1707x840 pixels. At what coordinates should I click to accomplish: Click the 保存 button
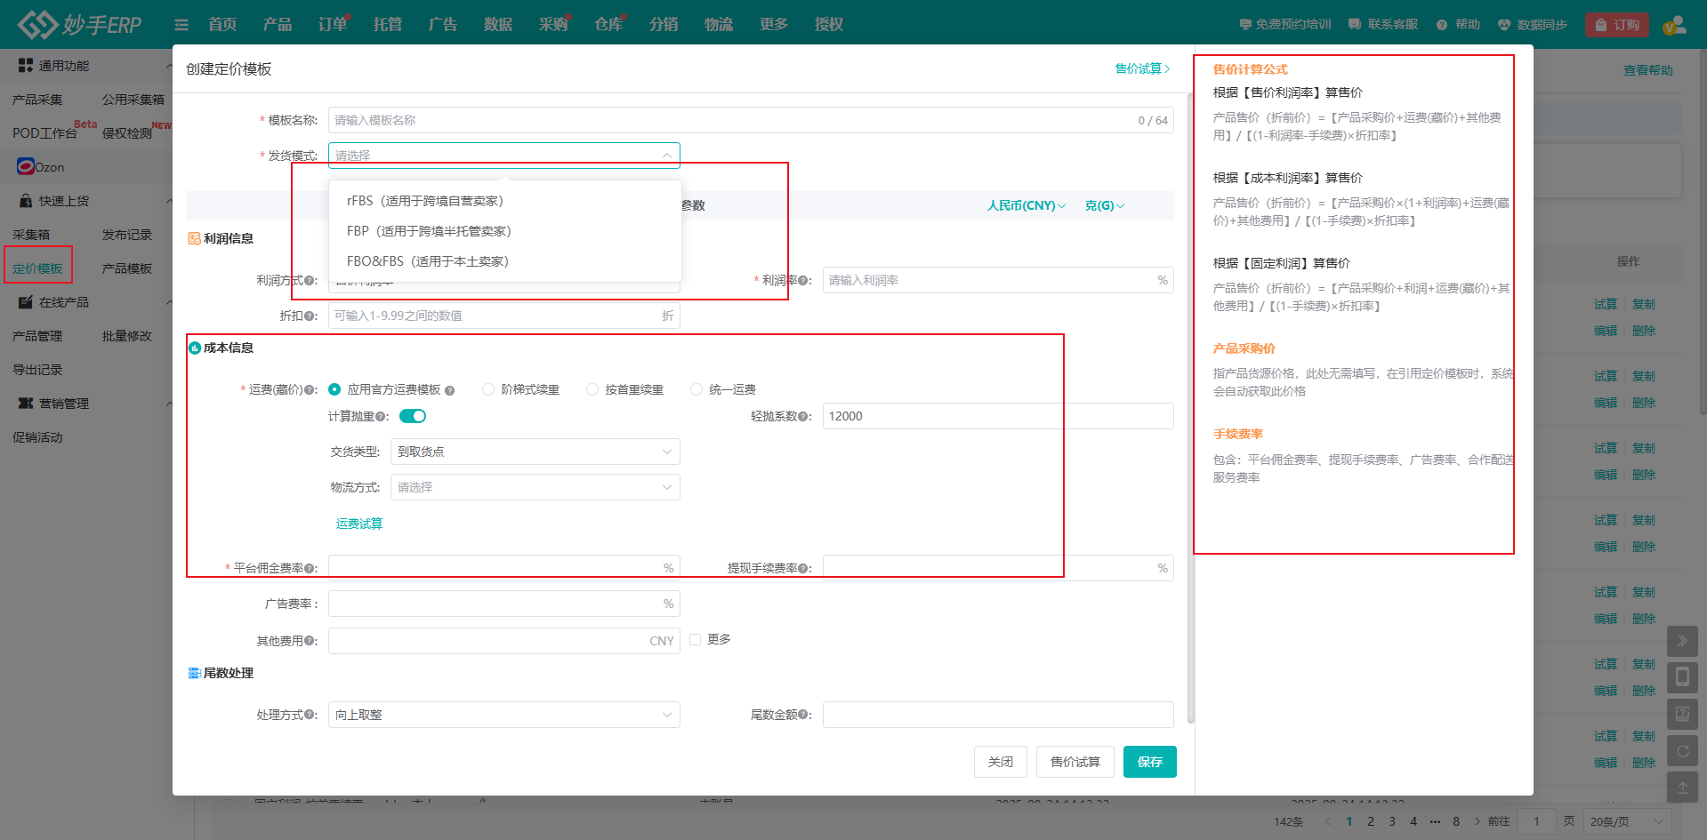(x=1149, y=762)
